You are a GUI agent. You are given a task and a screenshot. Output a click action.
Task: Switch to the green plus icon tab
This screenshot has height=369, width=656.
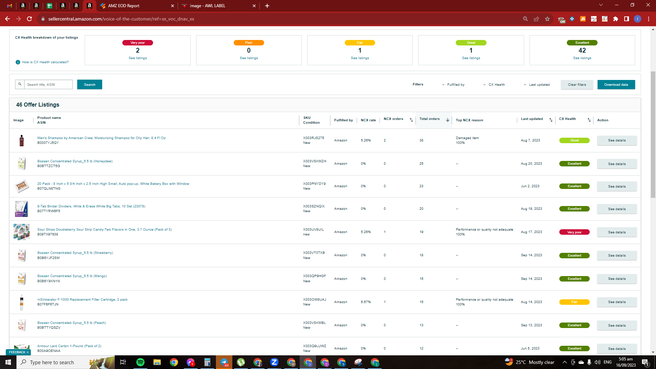(x=50, y=6)
